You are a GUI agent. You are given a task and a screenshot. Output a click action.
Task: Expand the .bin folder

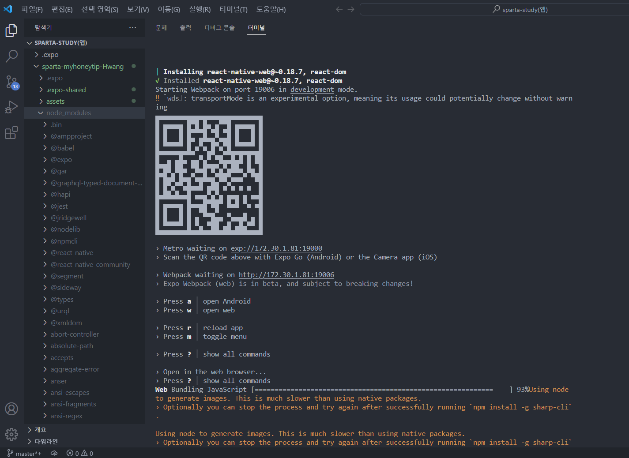click(x=84, y=124)
